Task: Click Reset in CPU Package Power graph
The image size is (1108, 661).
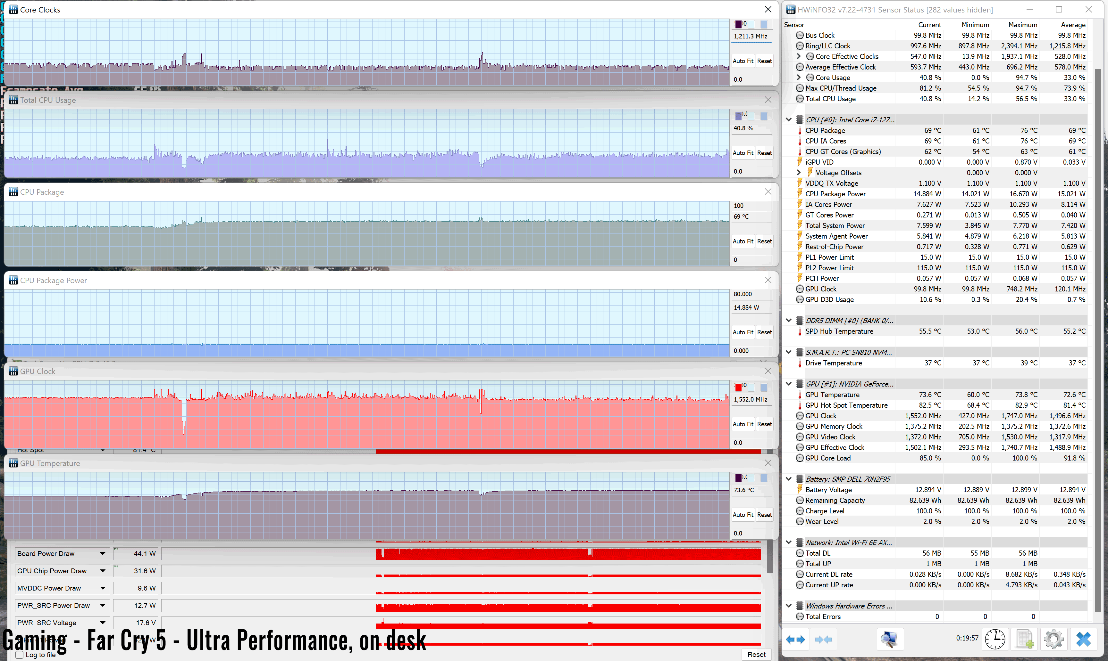Action: (764, 332)
